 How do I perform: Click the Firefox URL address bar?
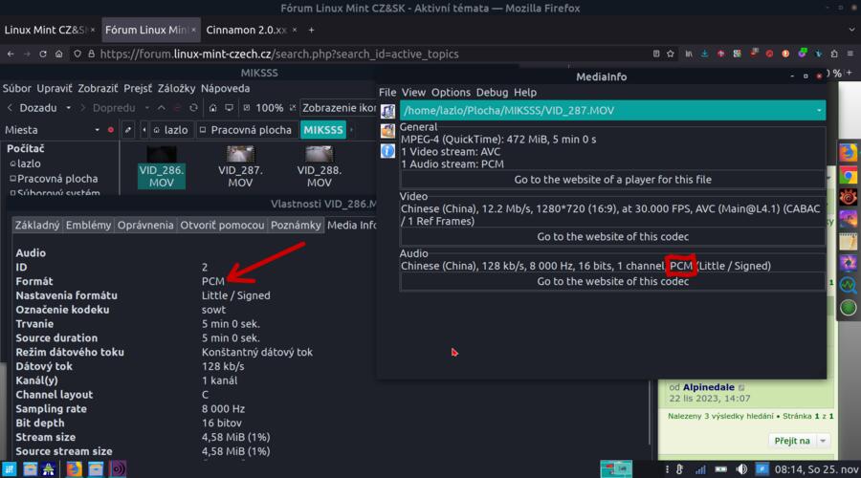pos(383,54)
